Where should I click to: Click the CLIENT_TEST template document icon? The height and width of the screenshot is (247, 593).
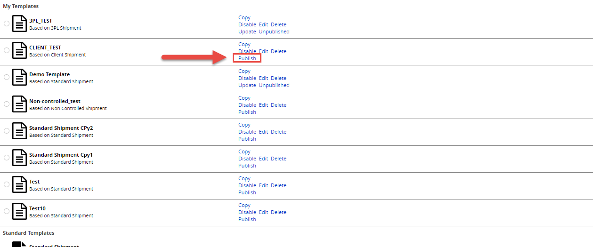[x=19, y=50]
